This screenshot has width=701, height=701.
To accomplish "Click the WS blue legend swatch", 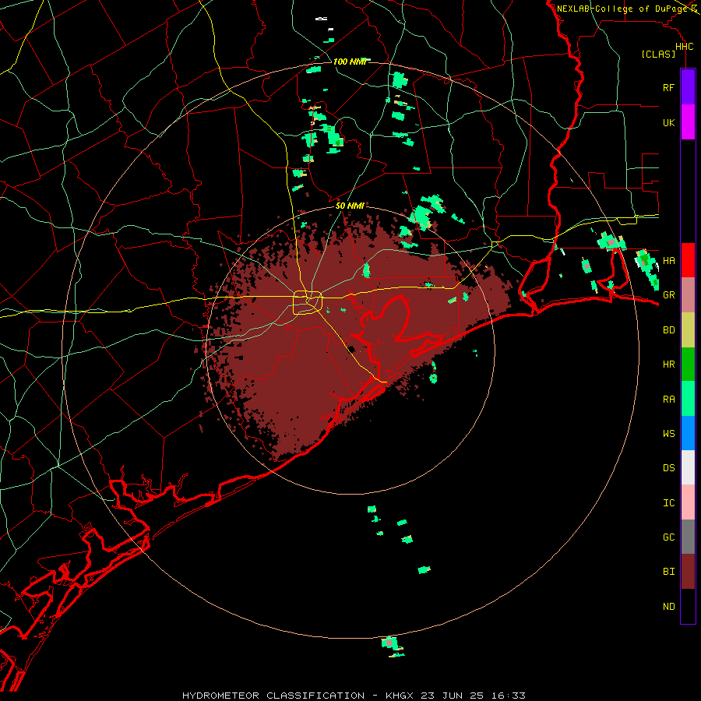I will click(688, 433).
